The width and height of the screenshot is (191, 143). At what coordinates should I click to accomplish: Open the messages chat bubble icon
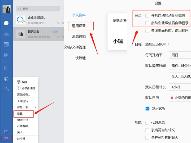pyautogui.click(x=6, y=23)
